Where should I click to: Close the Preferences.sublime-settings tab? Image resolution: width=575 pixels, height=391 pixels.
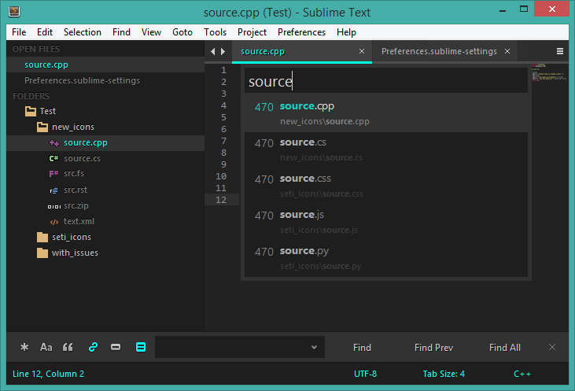[507, 51]
